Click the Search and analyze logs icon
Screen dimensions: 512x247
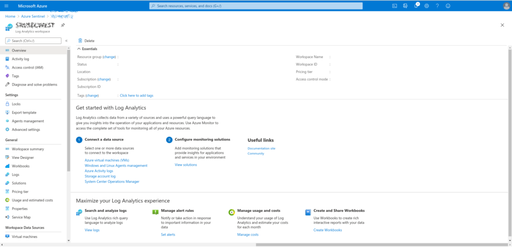click(79, 212)
